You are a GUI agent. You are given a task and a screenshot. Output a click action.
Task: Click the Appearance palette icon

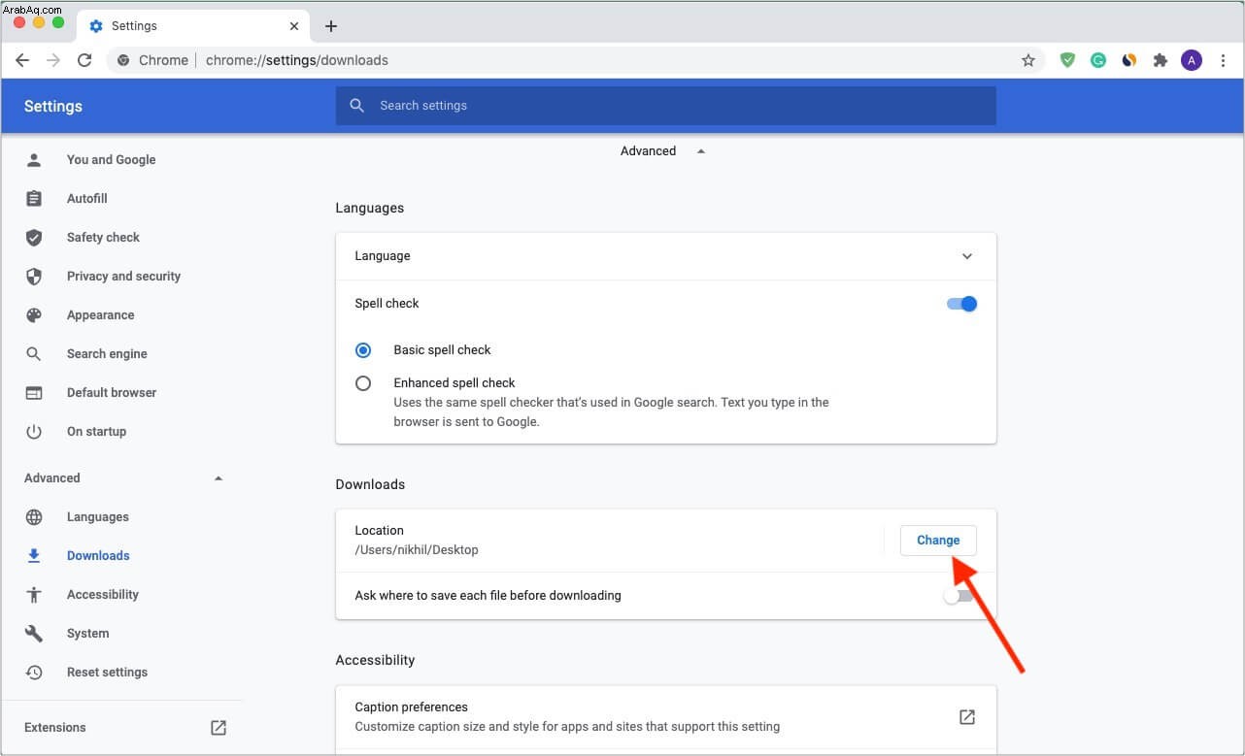coord(34,315)
